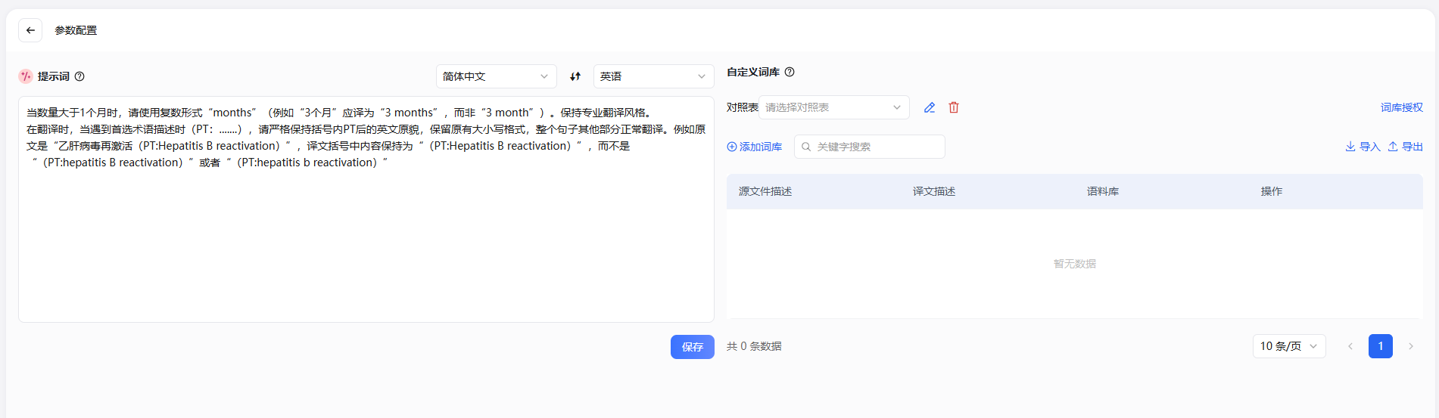The width and height of the screenshot is (1439, 418).
Task: Swap source and target languages
Action: pos(575,76)
